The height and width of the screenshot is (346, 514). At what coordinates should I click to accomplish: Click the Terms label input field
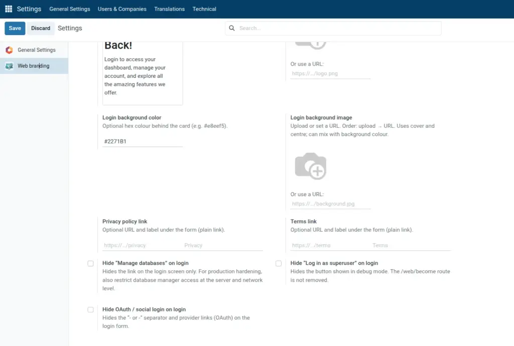411,245
